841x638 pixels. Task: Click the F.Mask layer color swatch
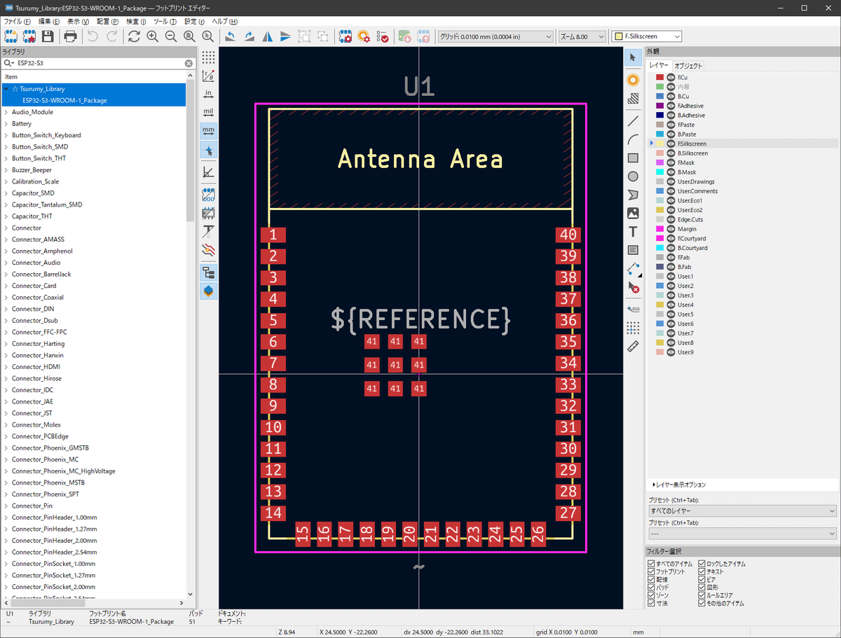tap(659, 162)
